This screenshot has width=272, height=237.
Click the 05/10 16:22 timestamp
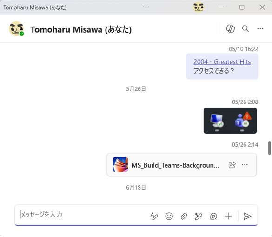click(x=243, y=49)
